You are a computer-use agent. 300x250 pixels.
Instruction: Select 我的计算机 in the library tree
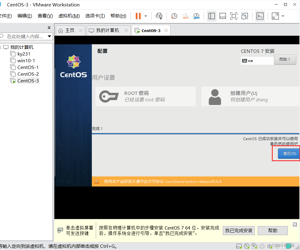click(x=22, y=47)
